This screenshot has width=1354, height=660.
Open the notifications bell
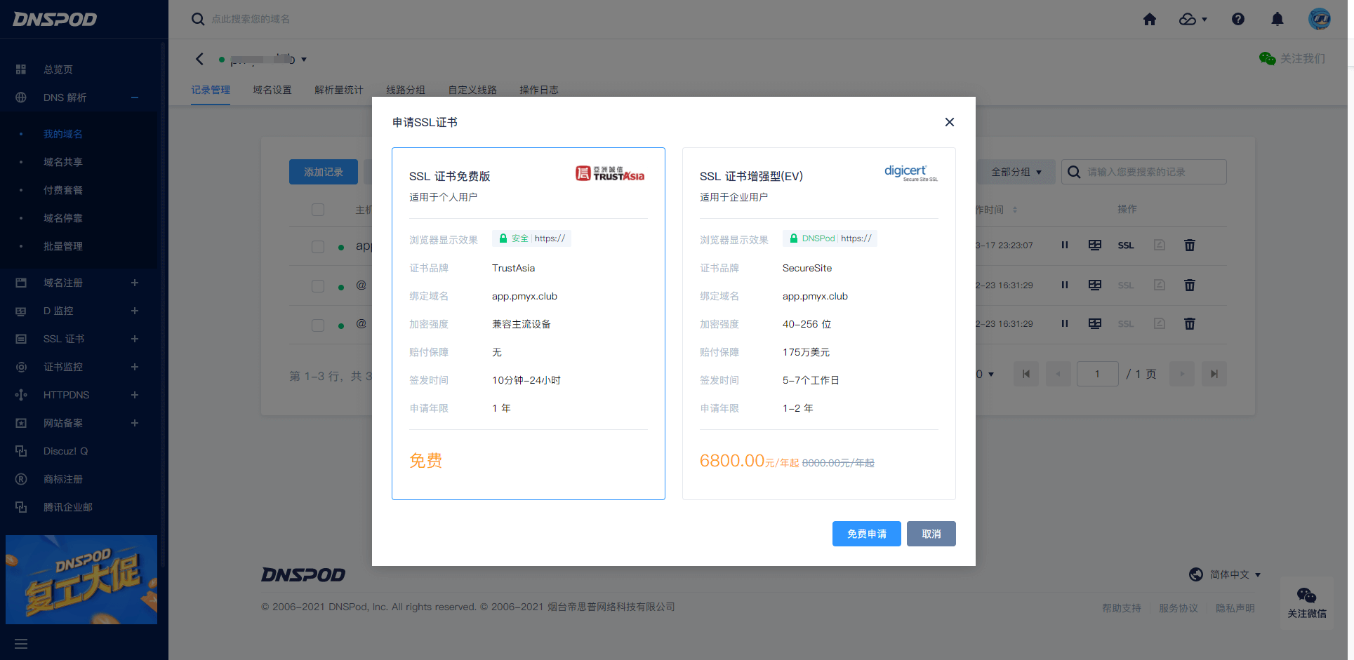click(x=1277, y=20)
